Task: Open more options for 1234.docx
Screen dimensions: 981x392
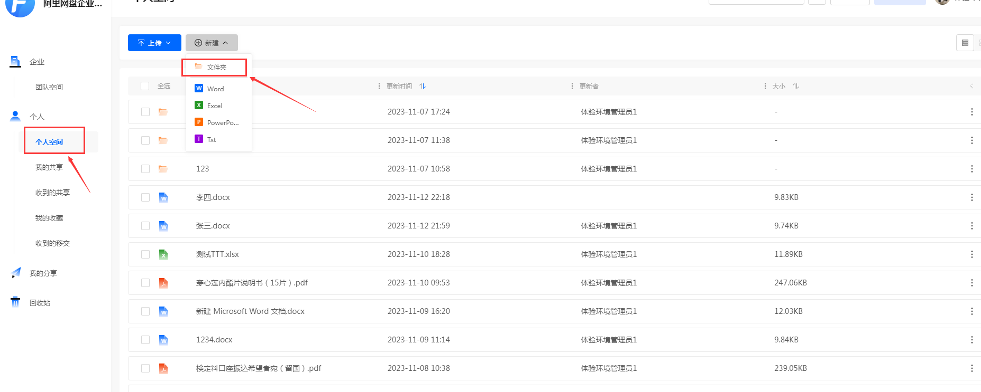Action: pyautogui.click(x=972, y=340)
